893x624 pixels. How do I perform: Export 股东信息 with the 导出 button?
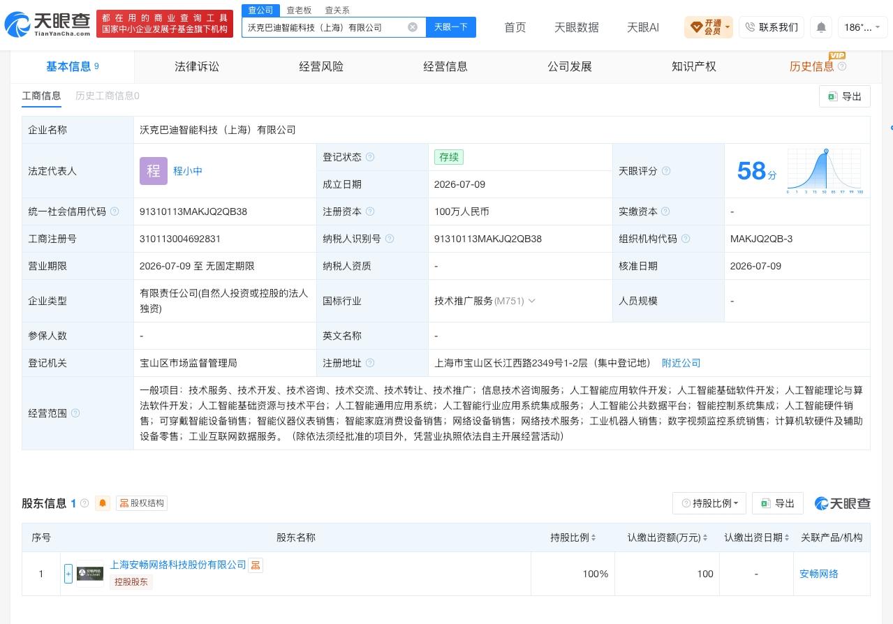778,503
